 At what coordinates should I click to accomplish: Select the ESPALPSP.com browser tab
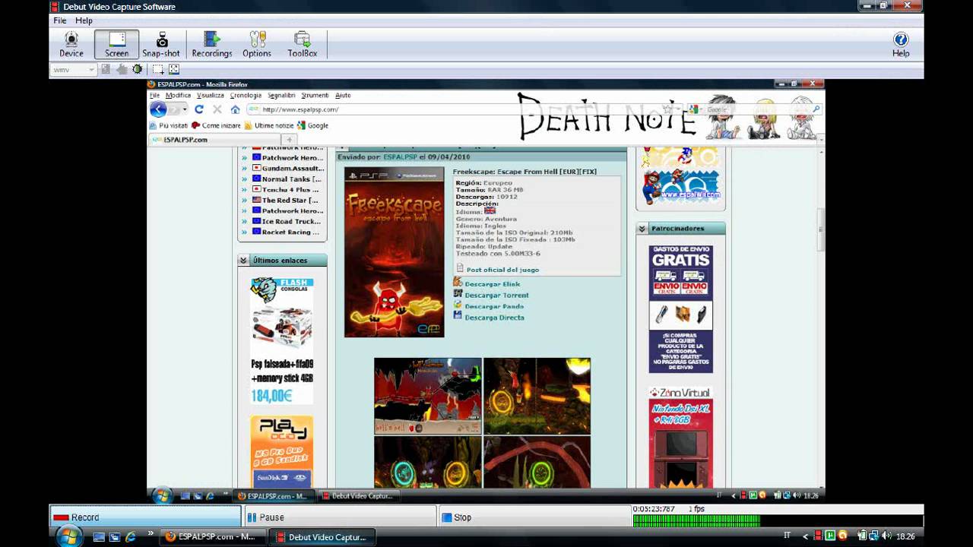click(x=214, y=140)
